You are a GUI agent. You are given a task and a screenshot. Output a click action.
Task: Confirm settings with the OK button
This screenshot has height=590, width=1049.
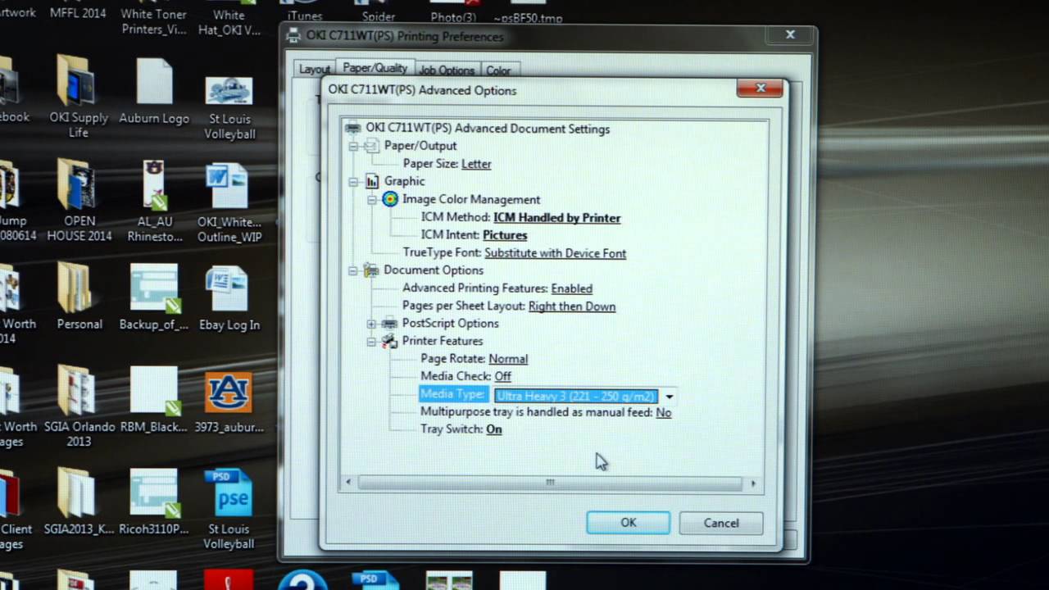pyautogui.click(x=629, y=523)
